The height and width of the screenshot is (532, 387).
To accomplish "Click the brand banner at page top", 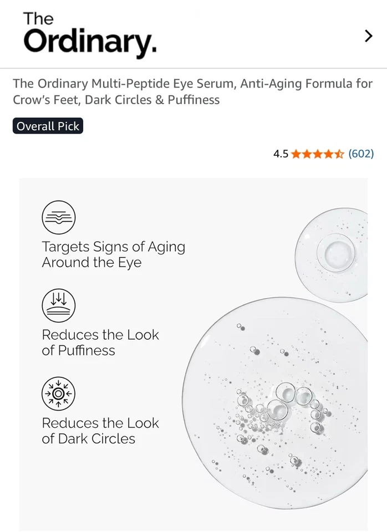I will pos(193,34).
